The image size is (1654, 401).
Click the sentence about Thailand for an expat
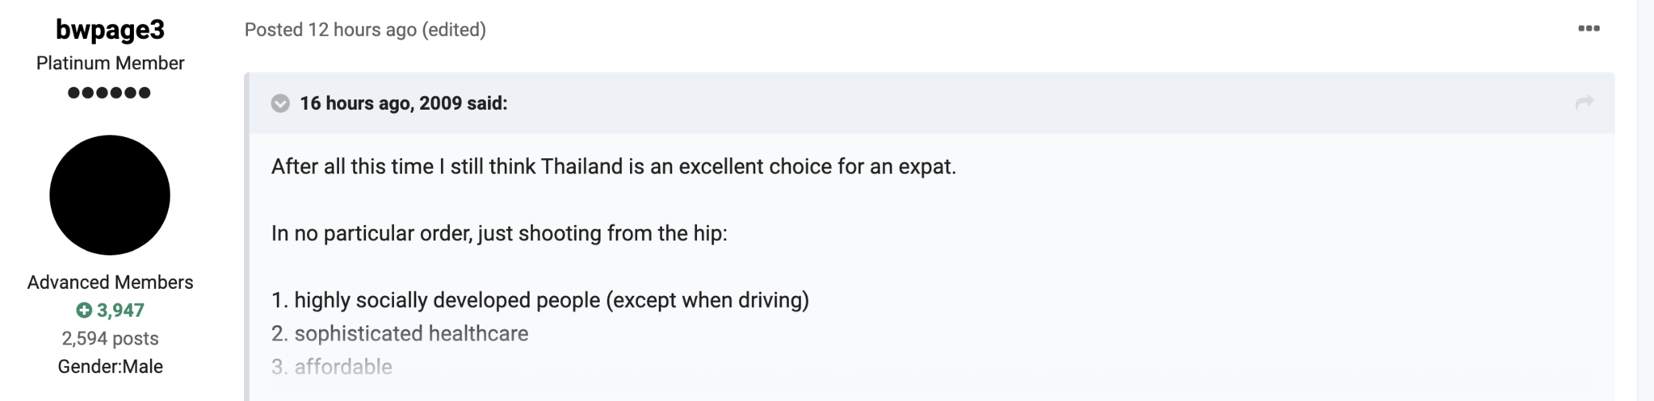(613, 167)
